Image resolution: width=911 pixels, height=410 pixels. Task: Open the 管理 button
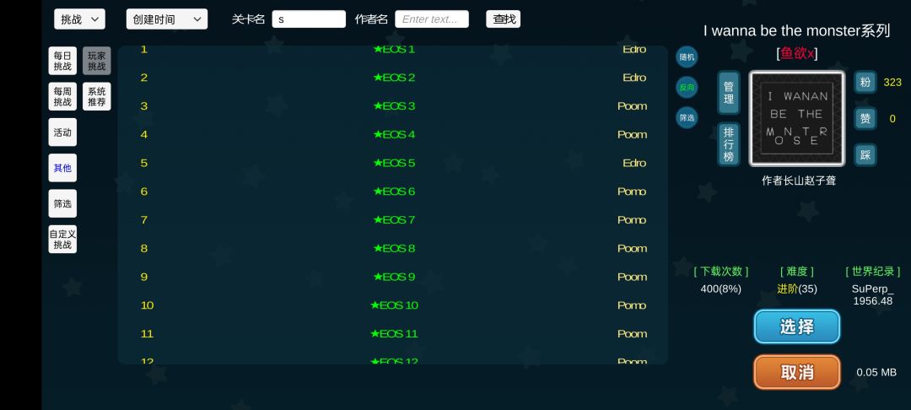729,92
